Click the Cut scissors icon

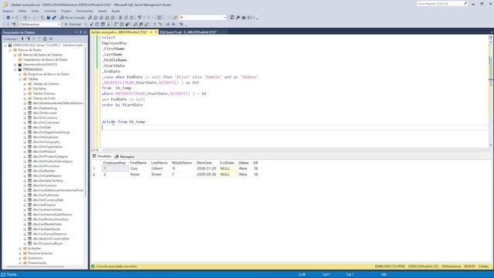[120, 17]
